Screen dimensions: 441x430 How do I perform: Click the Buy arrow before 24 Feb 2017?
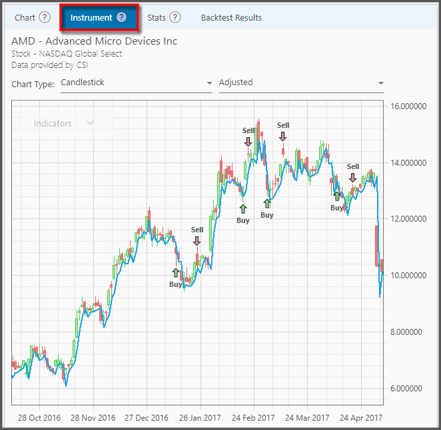[243, 209]
